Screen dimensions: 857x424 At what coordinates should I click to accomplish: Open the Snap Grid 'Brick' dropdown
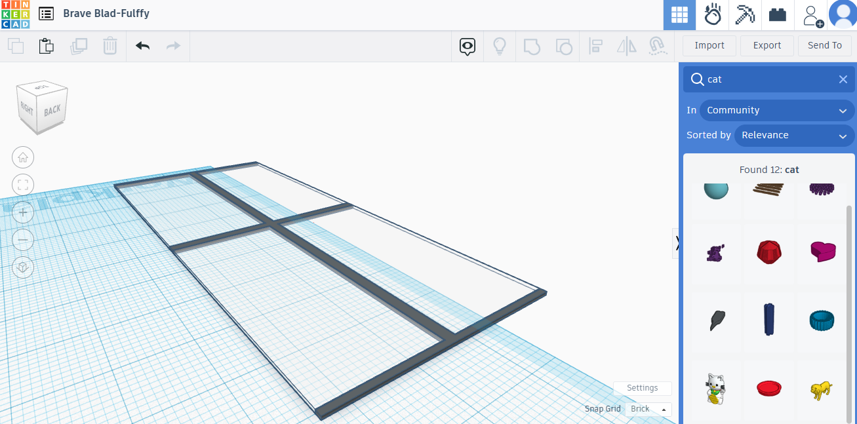point(648,408)
